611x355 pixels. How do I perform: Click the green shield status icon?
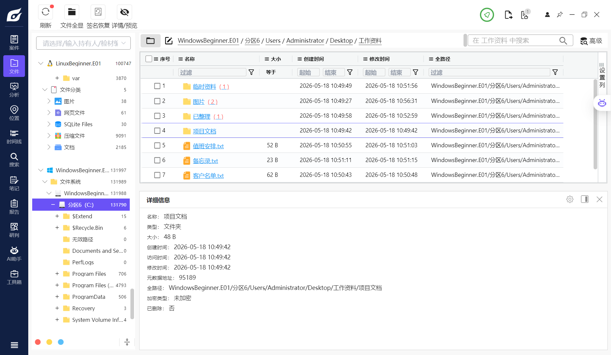[487, 15]
